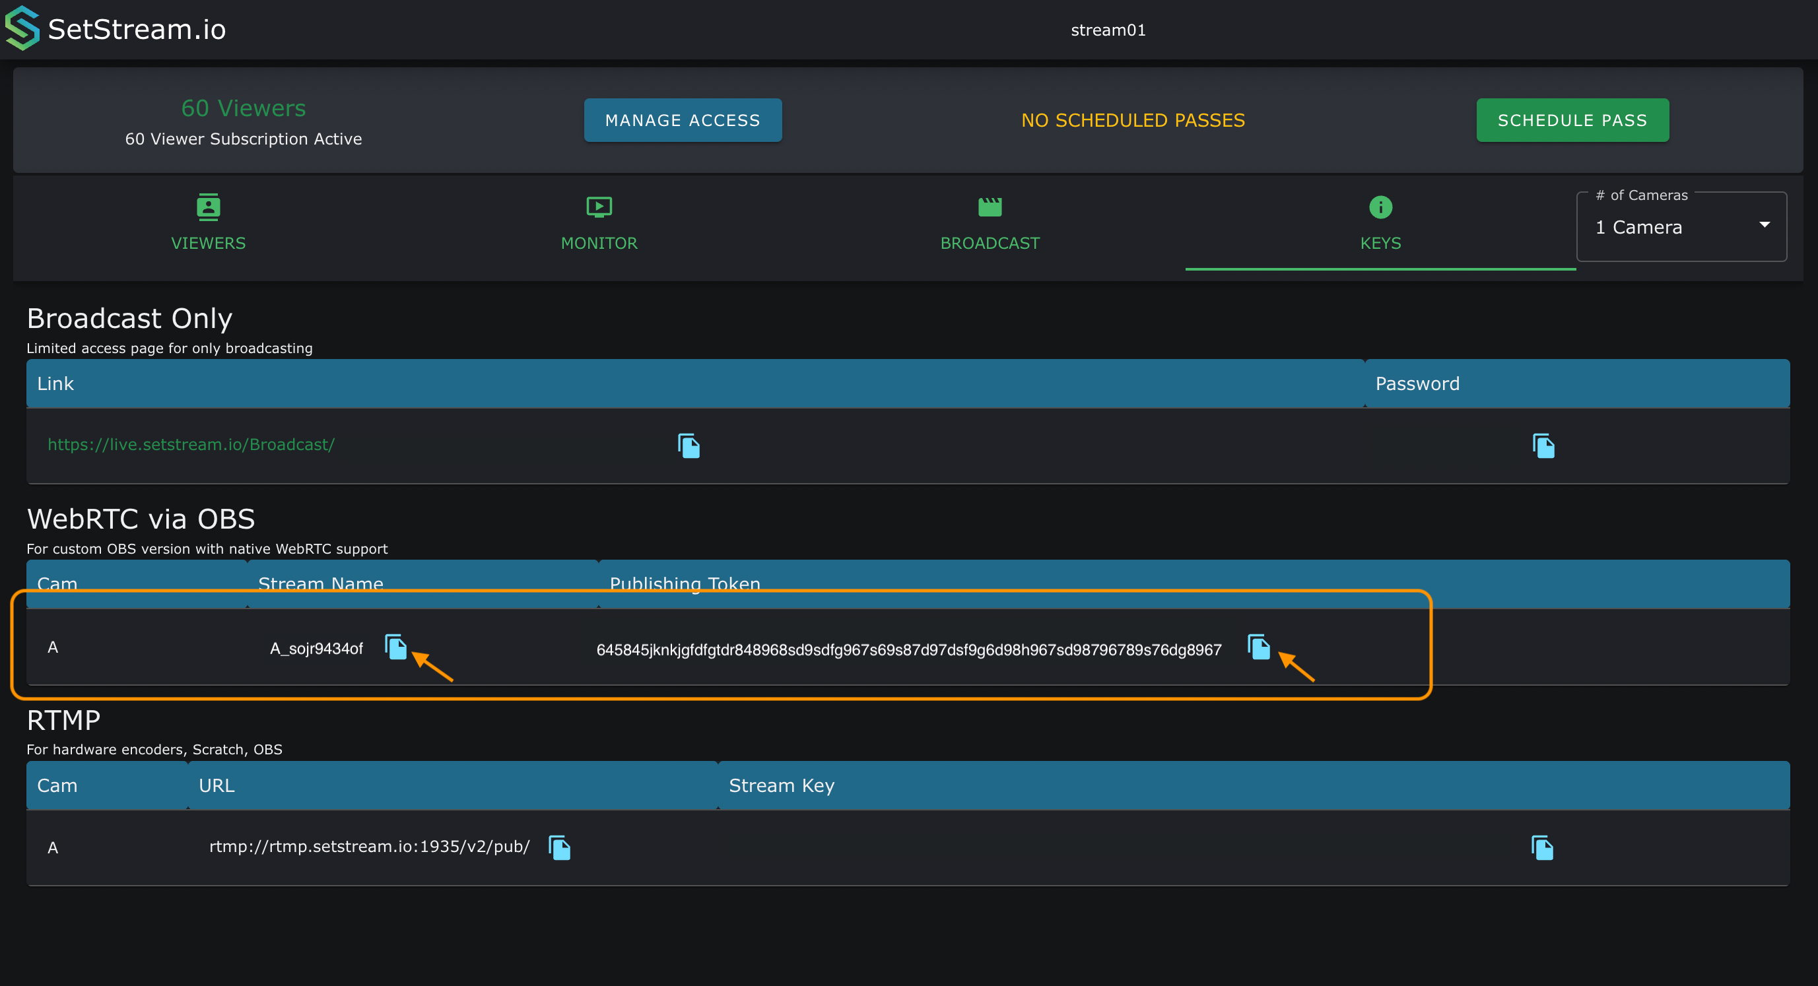This screenshot has width=1818, height=986.
Task: Copy the RTMP stream key
Action: click(1542, 847)
